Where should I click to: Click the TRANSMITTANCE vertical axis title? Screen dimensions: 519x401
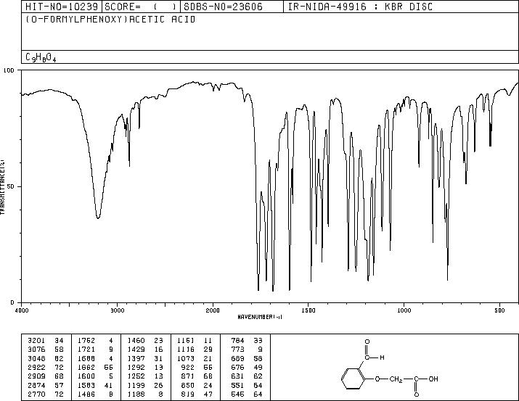click(2, 187)
